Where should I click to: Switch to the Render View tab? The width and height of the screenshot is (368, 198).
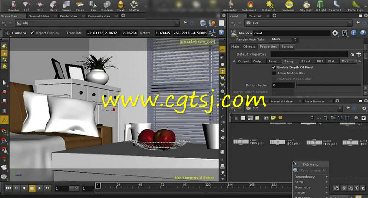[x=69, y=16]
